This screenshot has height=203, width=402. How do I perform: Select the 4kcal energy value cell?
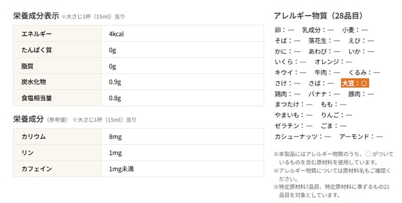point(116,34)
